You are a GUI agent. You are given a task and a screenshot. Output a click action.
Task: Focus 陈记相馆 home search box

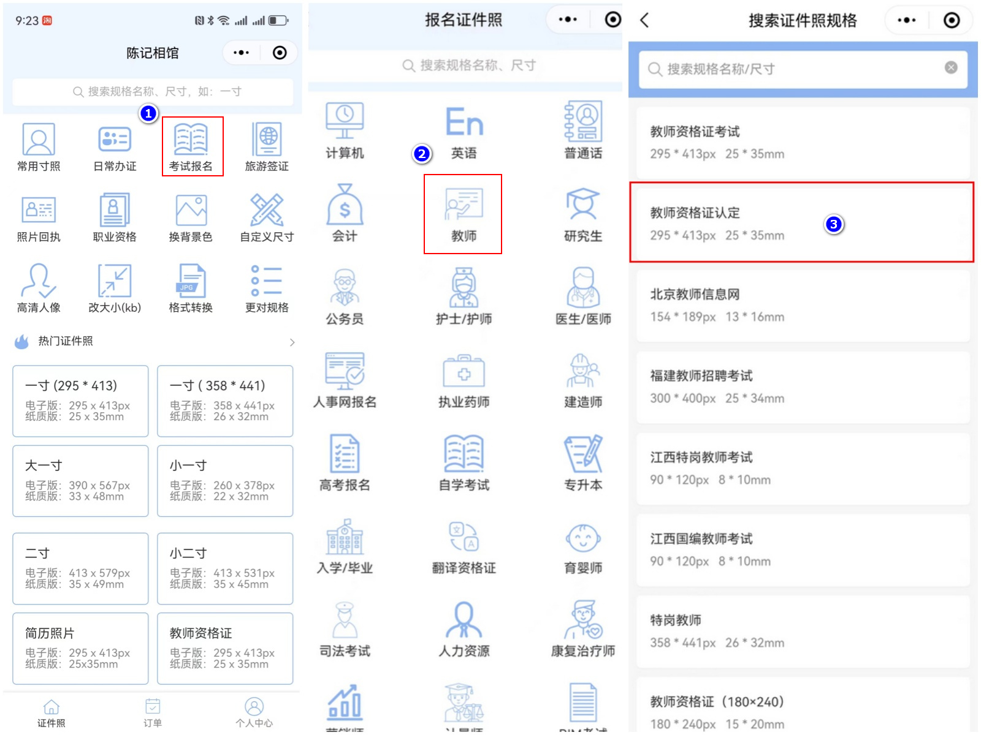click(x=153, y=92)
